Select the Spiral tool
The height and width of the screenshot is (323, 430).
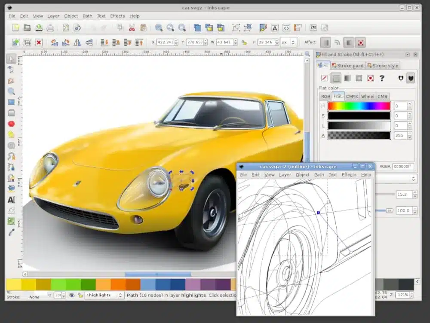coord(12,145)
